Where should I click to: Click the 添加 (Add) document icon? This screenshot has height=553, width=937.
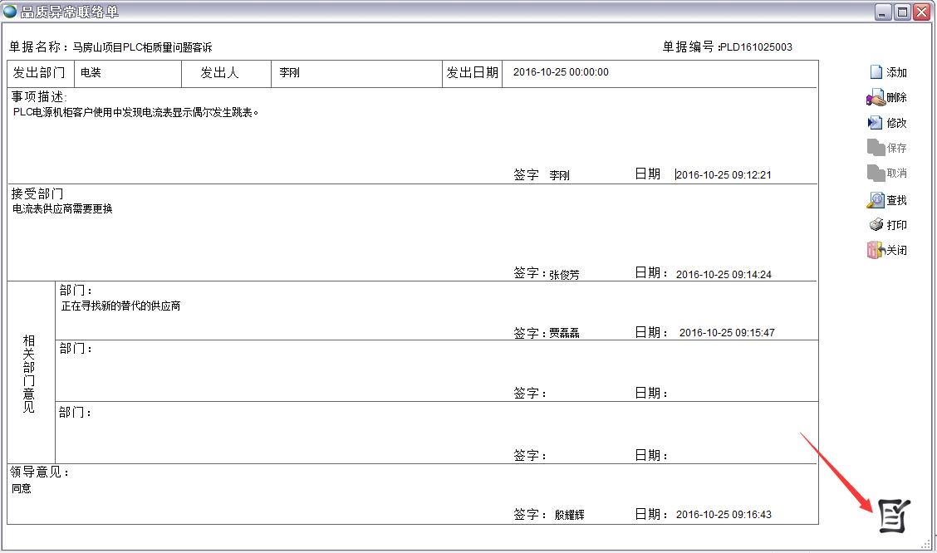876,72
